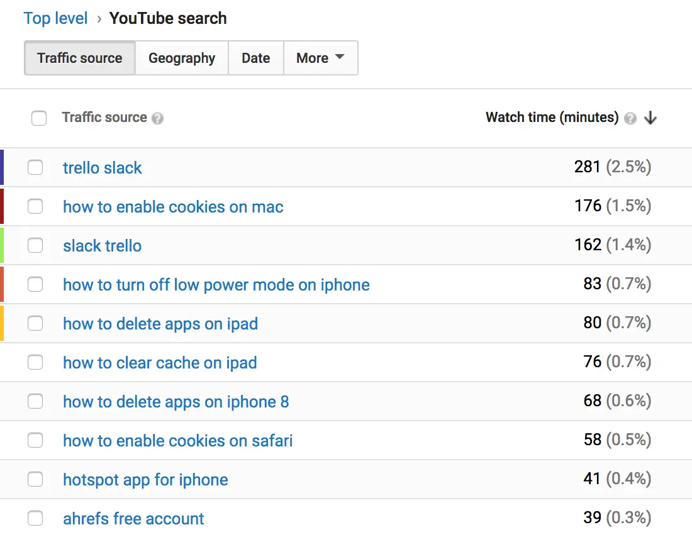Click how to clear cache on ipad
The height and width of the screenshot is (537, 692).
pyautogui.click(x=160, y=363)
